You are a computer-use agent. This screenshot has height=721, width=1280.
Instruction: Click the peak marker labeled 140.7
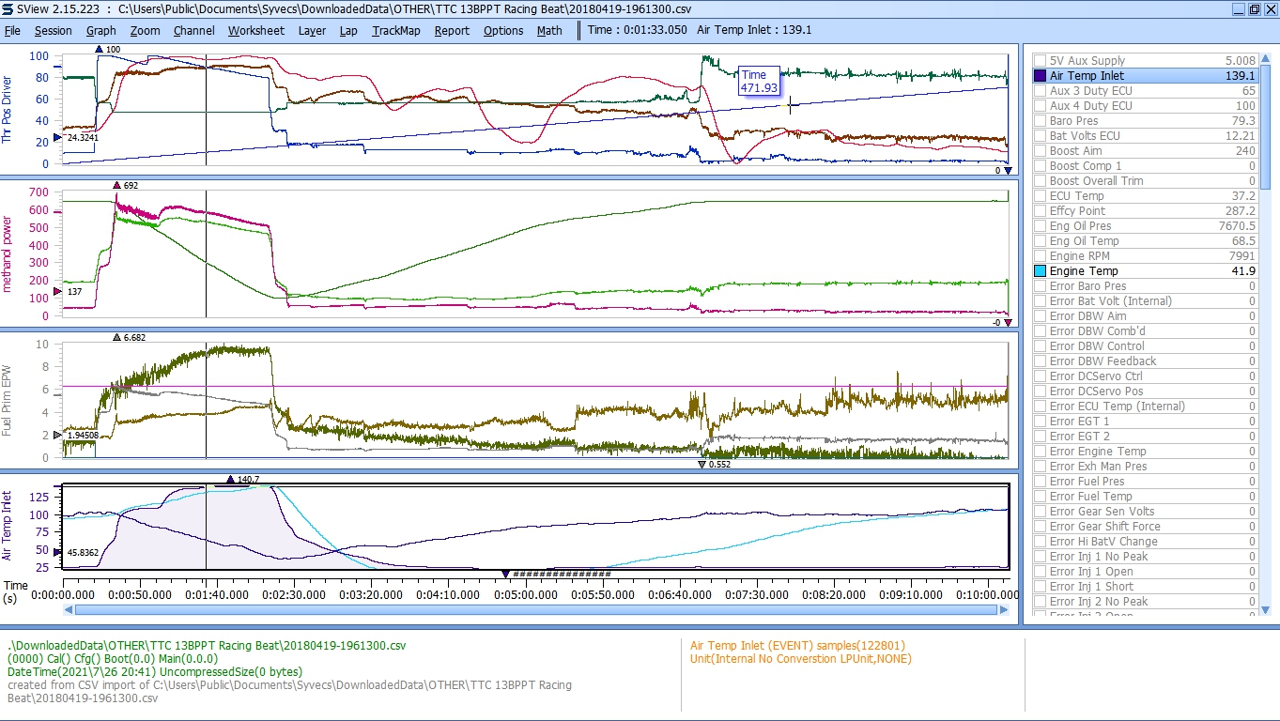[x=231, y=479]
